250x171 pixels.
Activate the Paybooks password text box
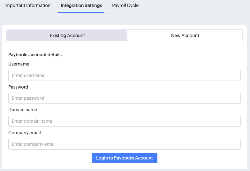tap(124, 98)
